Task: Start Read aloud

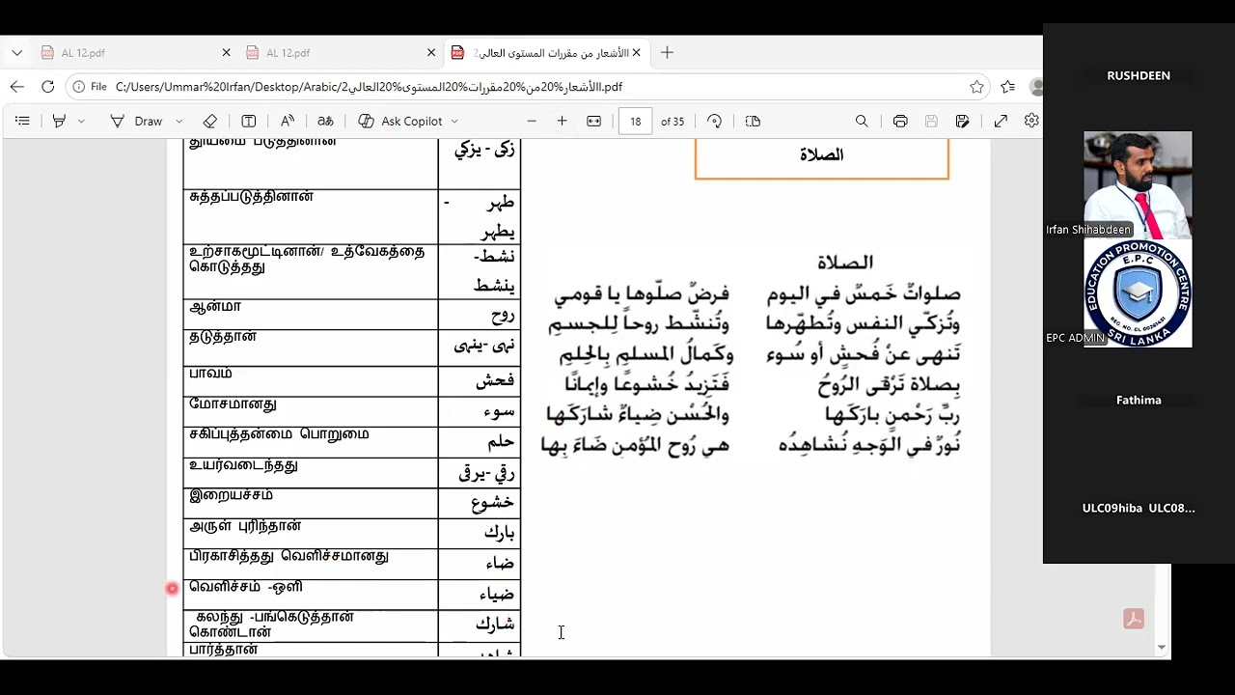Action: 288,121
